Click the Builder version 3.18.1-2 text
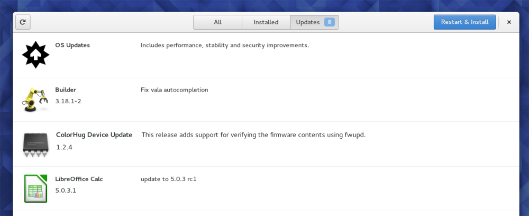The width and height of the screenshot is (529, 216). pos(68,101)
